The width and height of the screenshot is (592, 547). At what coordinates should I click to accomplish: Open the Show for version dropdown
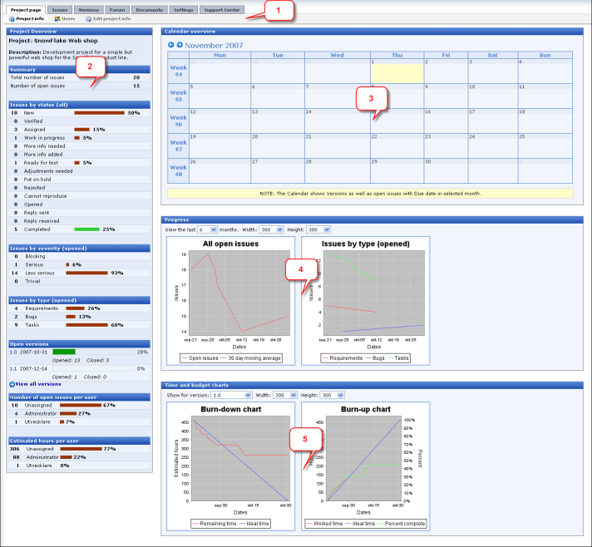[231, 395]
